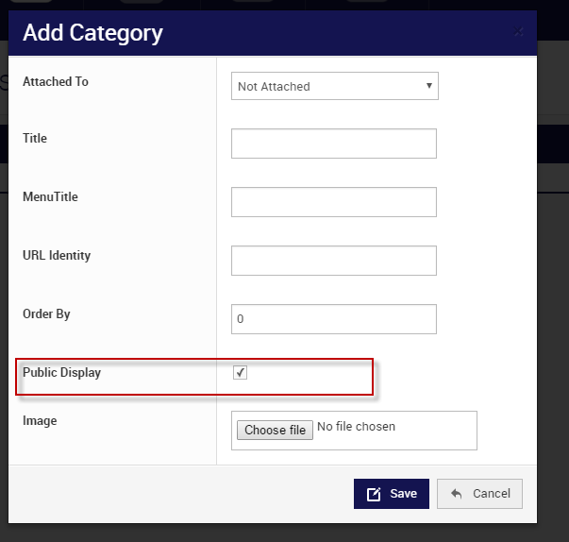Focus the Title input field
This screenshot has height=542, width=569.
pos(334,144)
